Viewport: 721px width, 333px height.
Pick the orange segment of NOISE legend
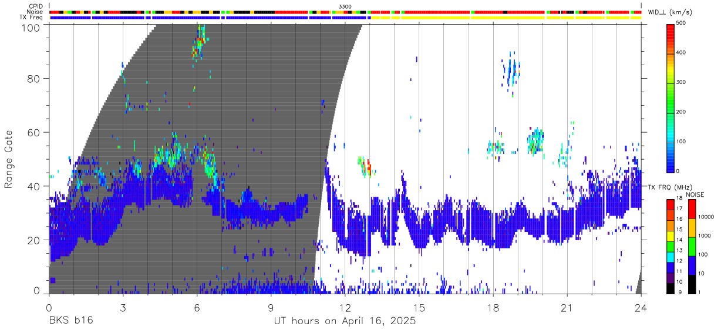coord(692,228)
